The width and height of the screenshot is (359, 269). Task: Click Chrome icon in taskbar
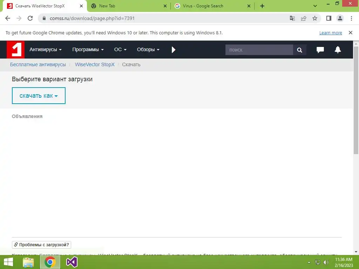(x=50, y=262)
